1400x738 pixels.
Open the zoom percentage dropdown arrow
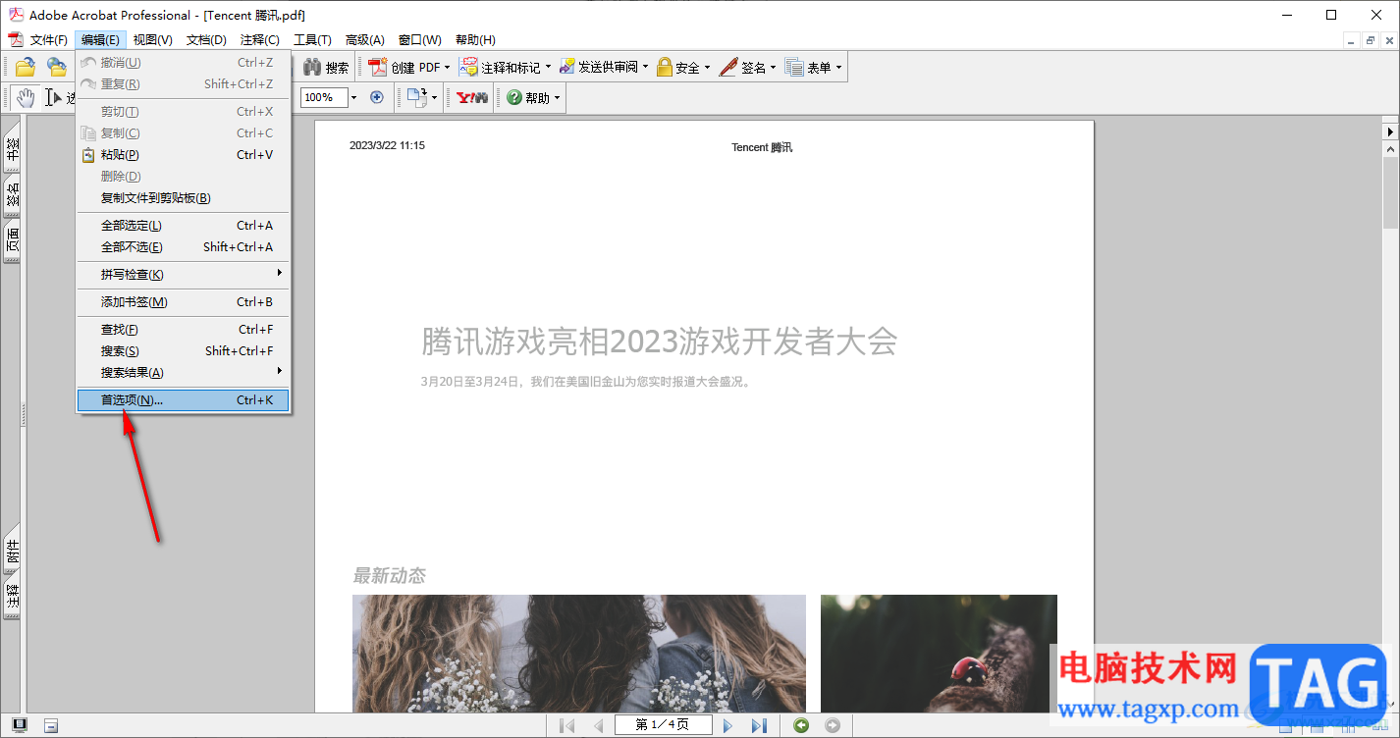[x=353, y=97]
